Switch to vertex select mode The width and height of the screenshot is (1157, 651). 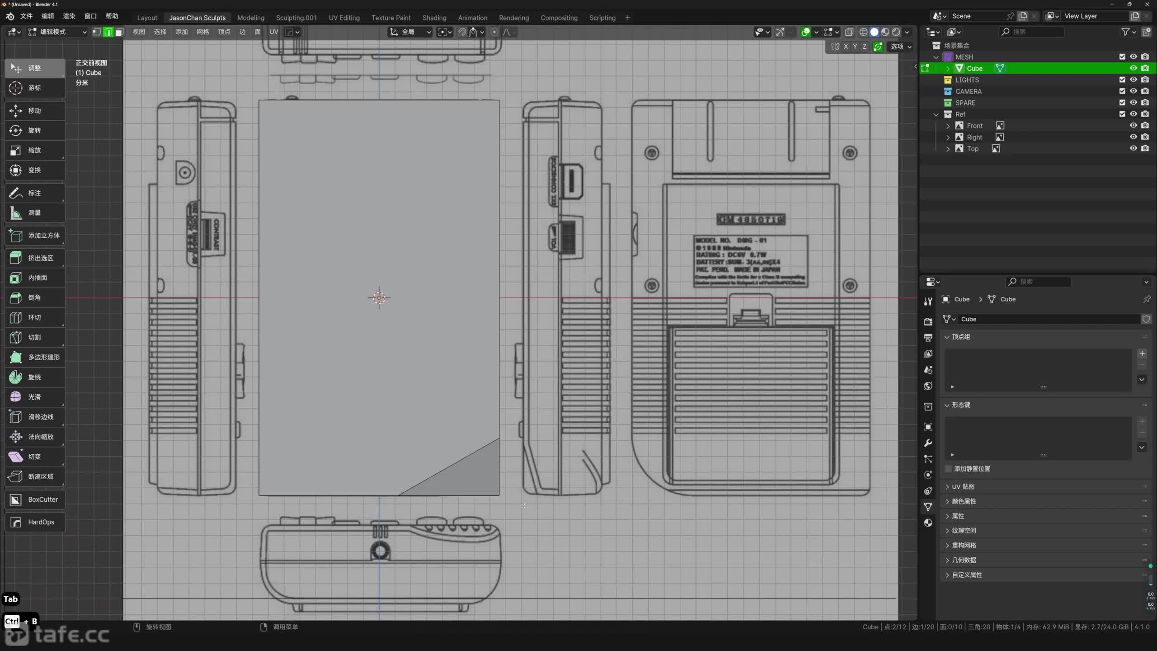pos(97,32)
